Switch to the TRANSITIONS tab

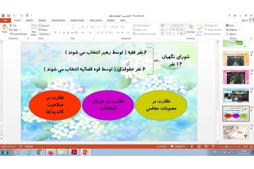click(x=58, y=20)
